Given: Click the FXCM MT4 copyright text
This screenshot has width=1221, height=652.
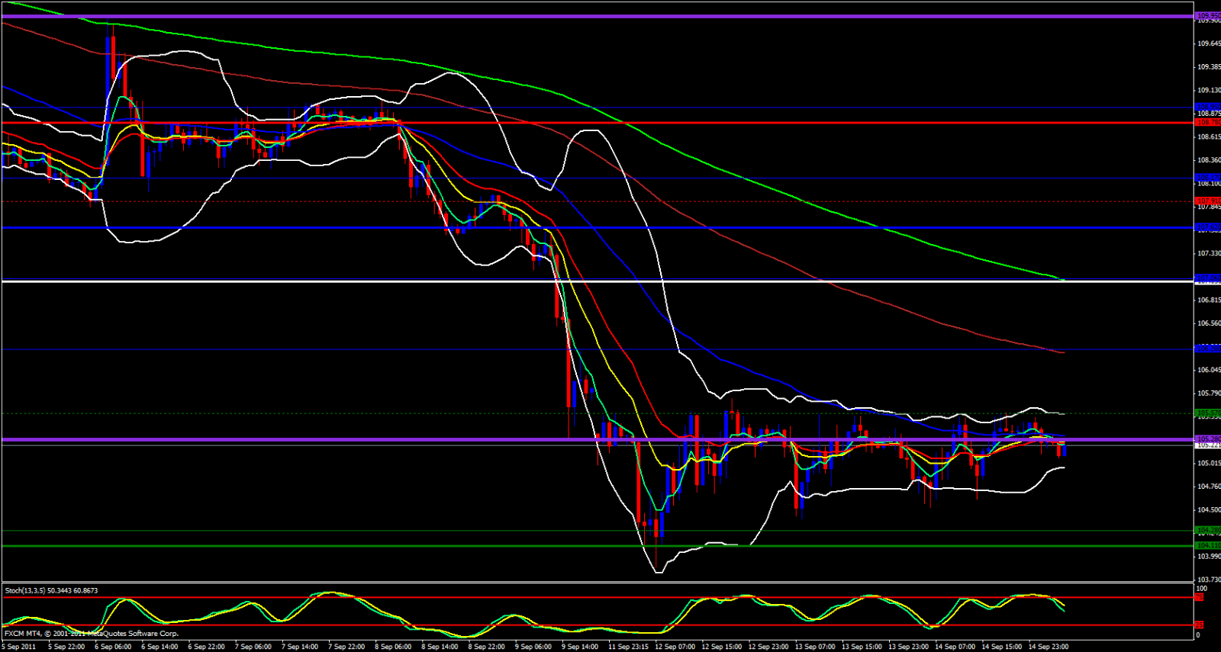Looking at the screenshot, I should [92, 634].
